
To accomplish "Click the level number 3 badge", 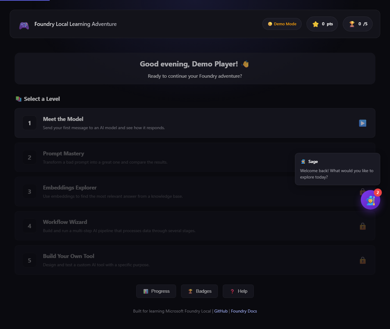I will 29,192.
